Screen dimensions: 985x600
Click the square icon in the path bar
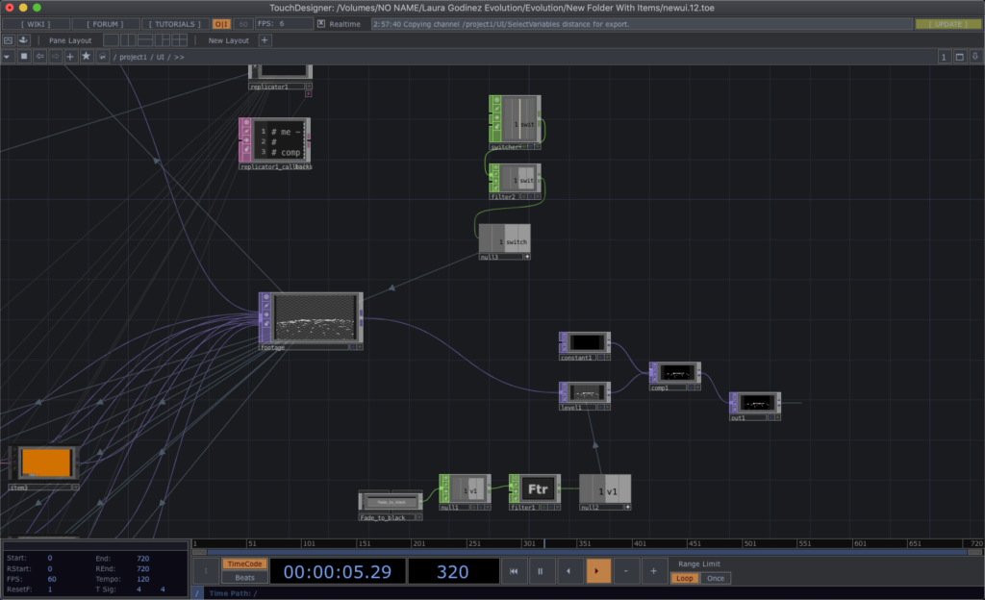click(x=24, y=57)
